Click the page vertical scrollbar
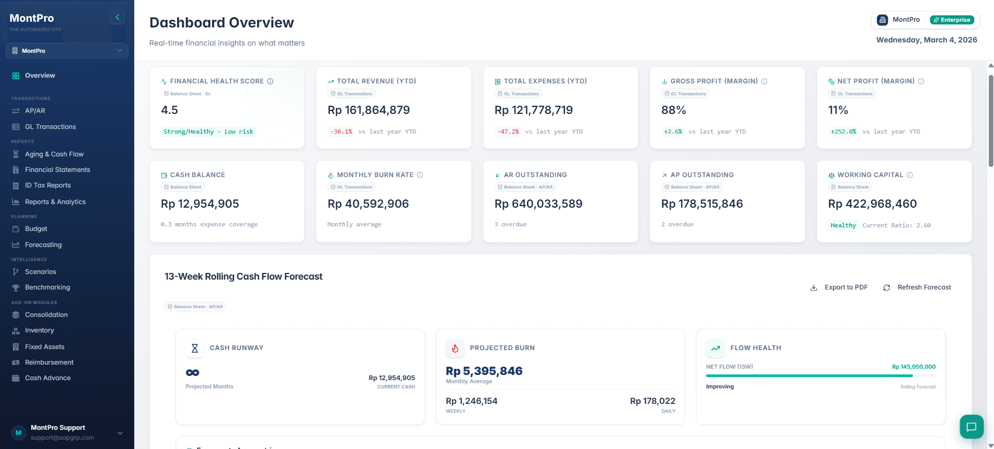This screenshot has width=994, height=449. tap(991, 121)
